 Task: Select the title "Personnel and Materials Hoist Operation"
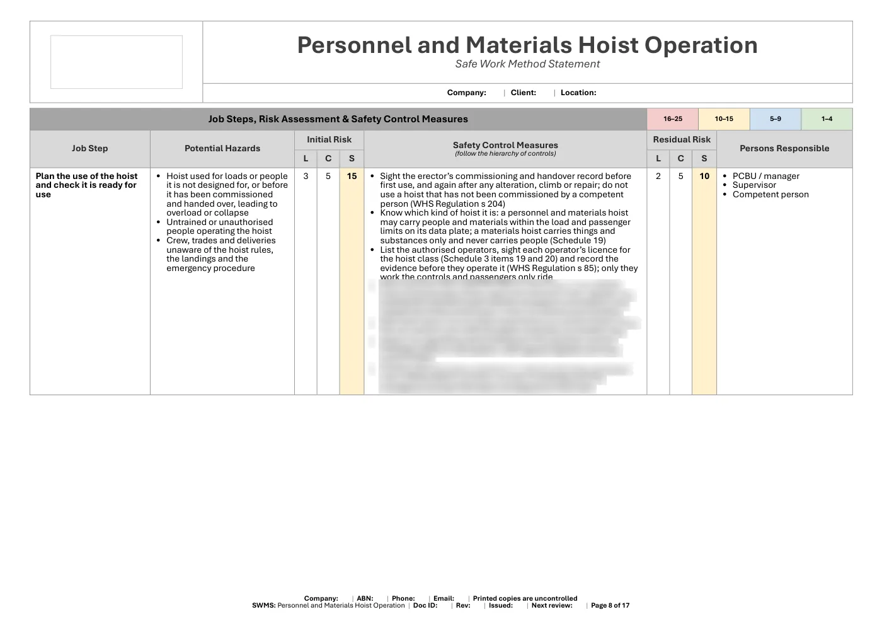[x=527, y=45]
